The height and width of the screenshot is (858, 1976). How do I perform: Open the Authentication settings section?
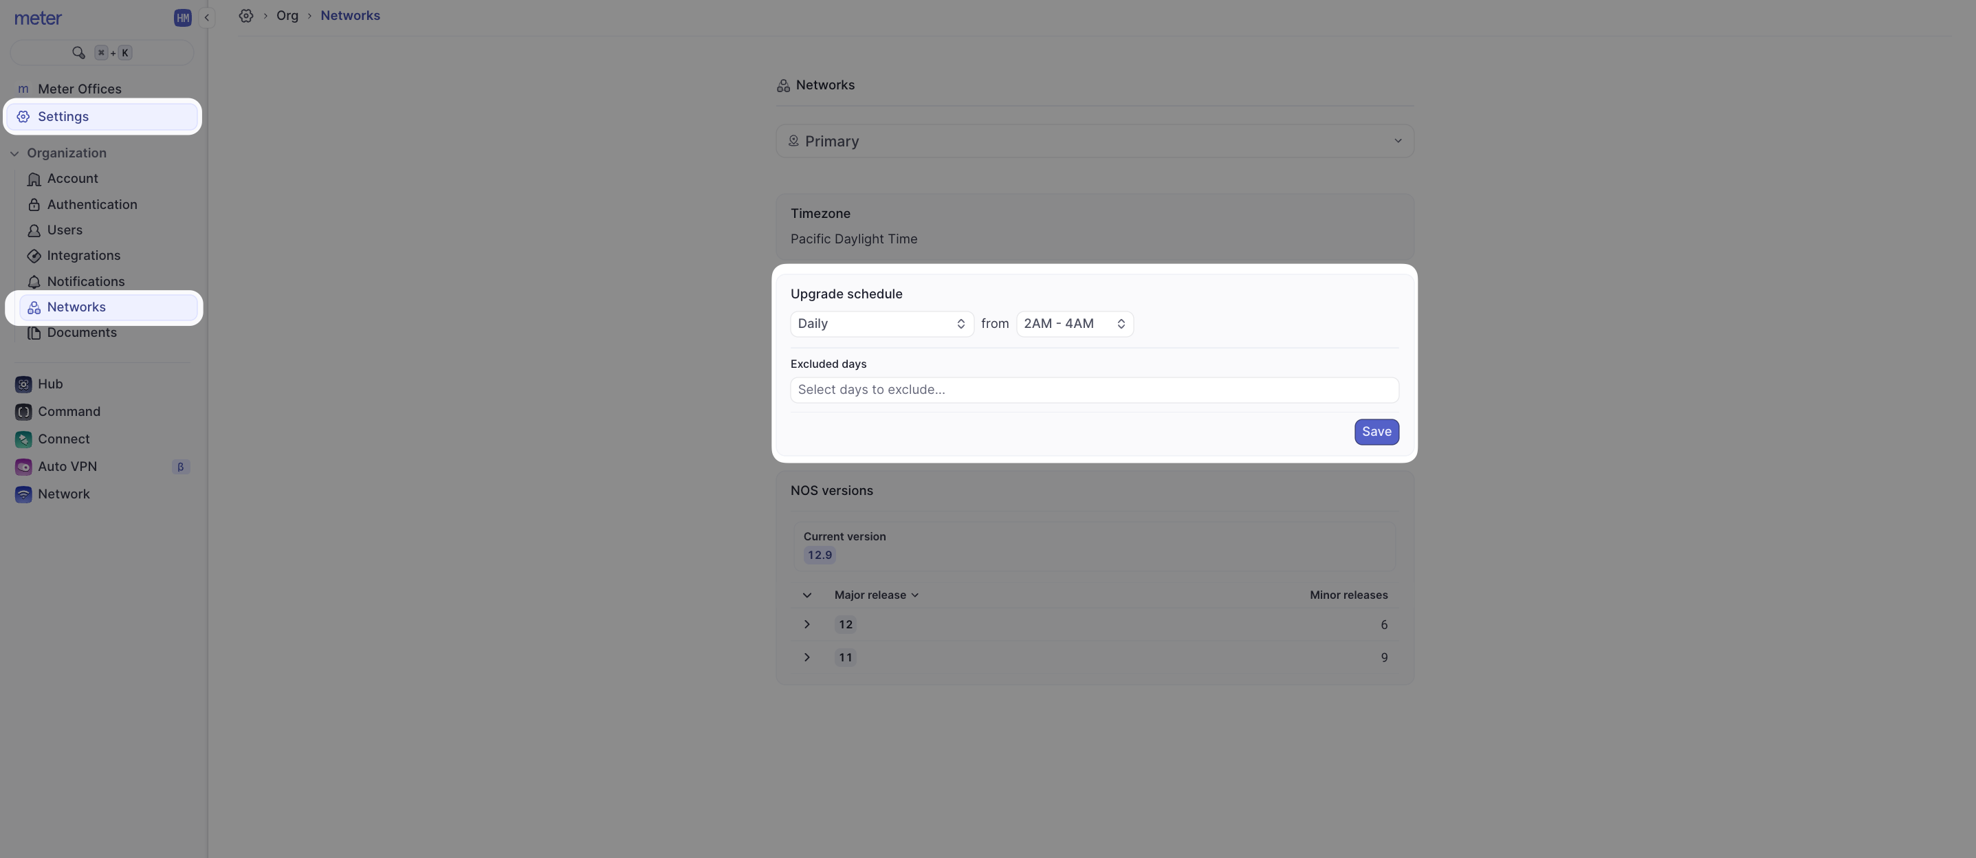click(x=91, y=204)
